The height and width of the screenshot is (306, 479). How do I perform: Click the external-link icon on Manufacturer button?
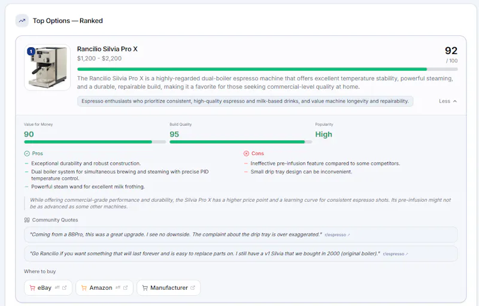192,287
